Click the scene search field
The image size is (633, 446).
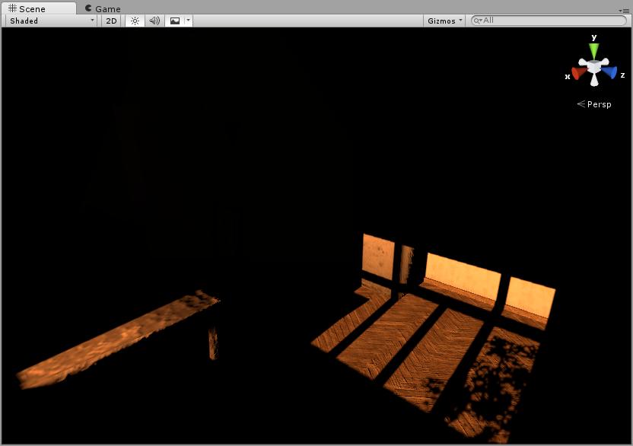pos(549,21)
